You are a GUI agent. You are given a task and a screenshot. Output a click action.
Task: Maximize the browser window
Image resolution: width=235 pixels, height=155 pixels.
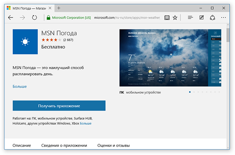click(212, 8)
